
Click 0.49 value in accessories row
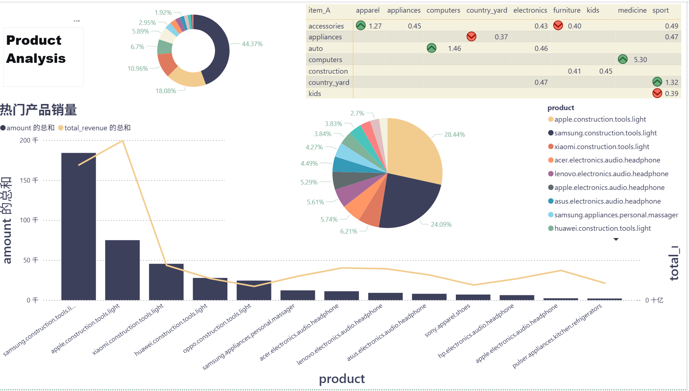pyautogui.click(x=671, y=26)
